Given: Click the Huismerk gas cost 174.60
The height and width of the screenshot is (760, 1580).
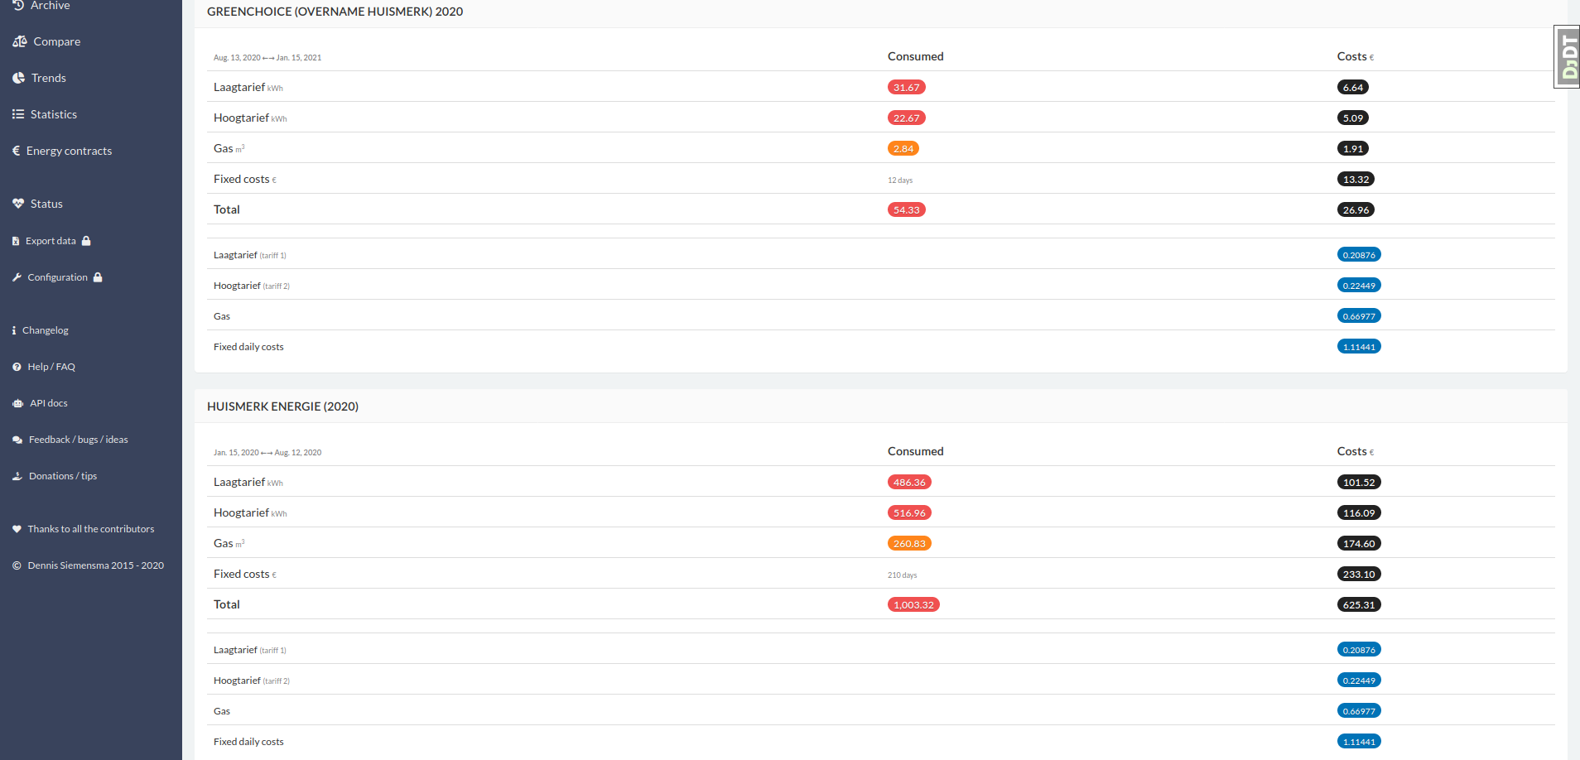Looking at the screenshot, I should point(1359,543).
